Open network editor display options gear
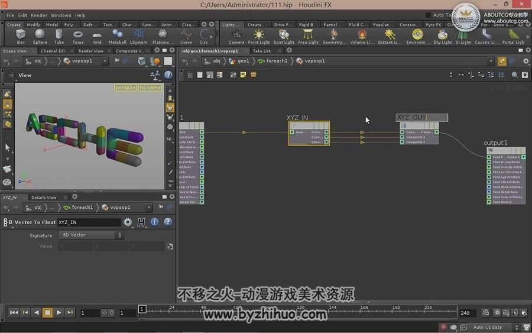Viewport: 532px width, 333px height. tap(526, 61)
